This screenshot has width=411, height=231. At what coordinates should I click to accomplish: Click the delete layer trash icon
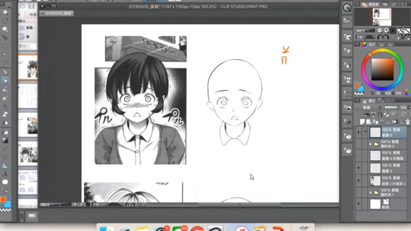point(408,122)
